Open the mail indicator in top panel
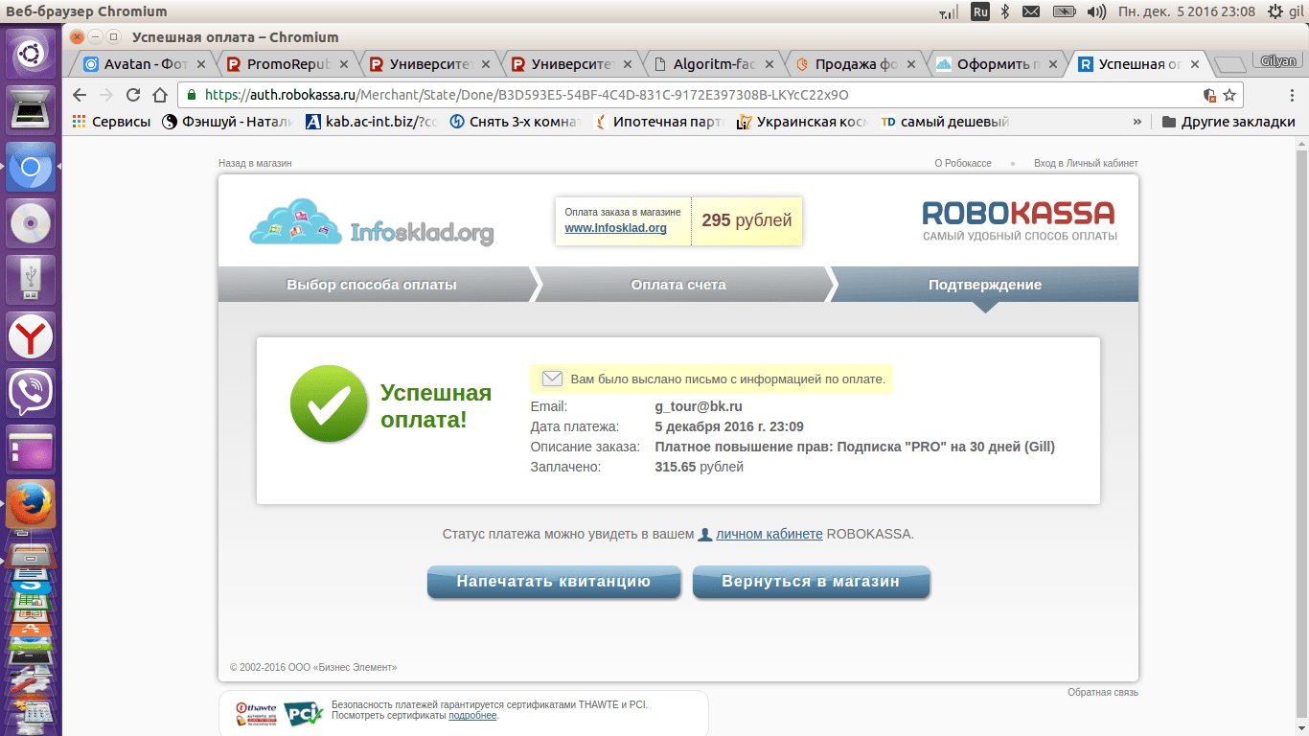This screenshot has height=736, width=1309. coord(1031,11)
